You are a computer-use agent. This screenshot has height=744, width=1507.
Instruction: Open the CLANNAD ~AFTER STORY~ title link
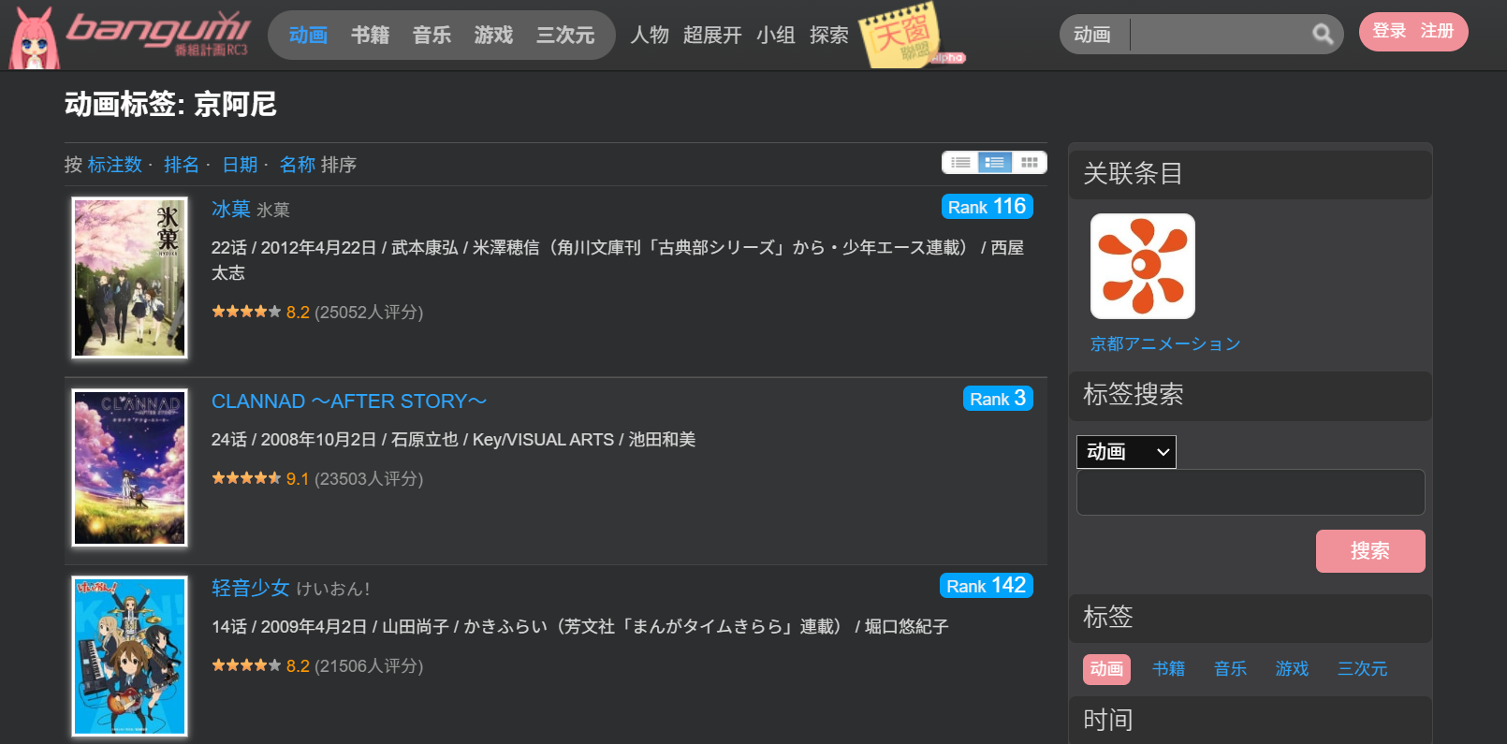(x=349, y=401)
